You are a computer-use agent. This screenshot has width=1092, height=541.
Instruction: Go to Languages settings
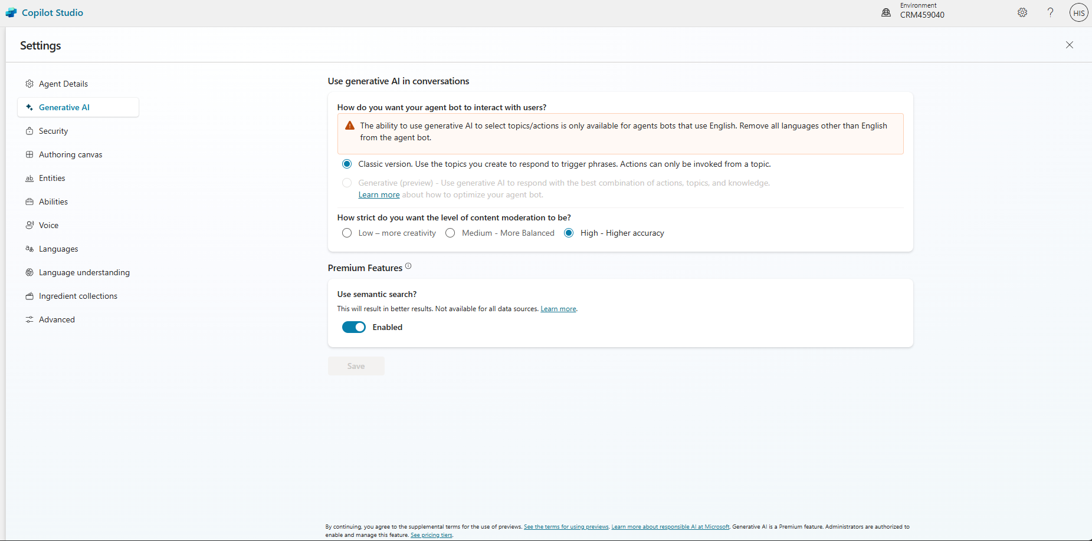[78, 249]
